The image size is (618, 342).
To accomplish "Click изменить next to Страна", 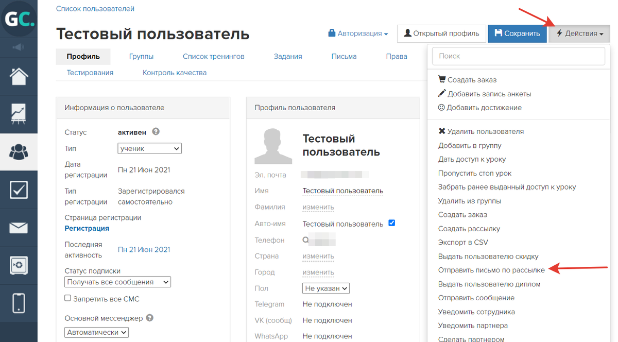I will pyautogui.click(x=318, y=256).
